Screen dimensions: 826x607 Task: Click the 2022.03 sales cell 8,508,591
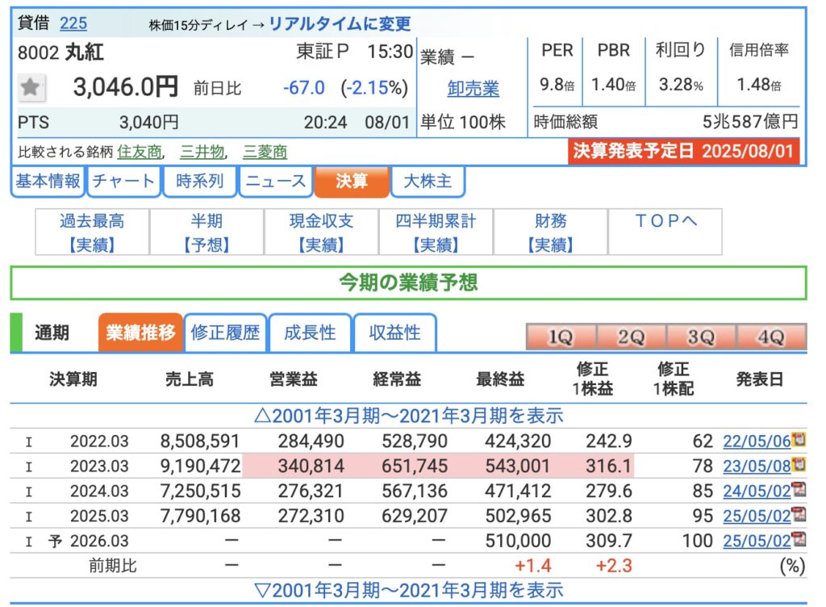(200, 441)
